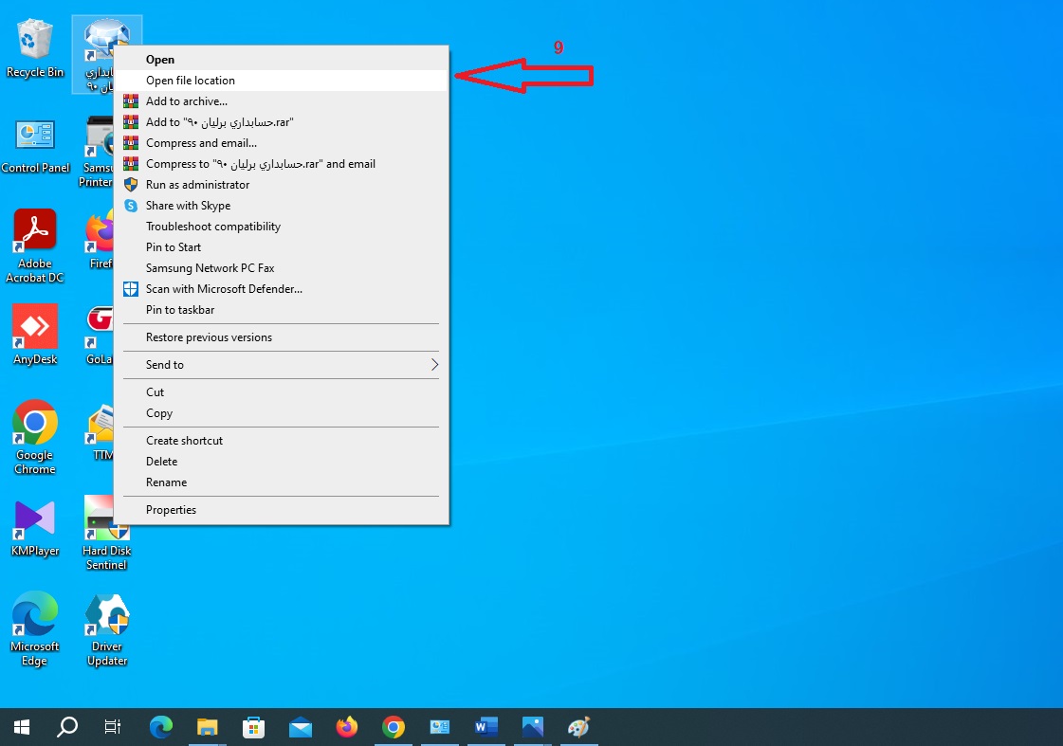
Task: Select Add to archive... in context menu
Action: 282,101
